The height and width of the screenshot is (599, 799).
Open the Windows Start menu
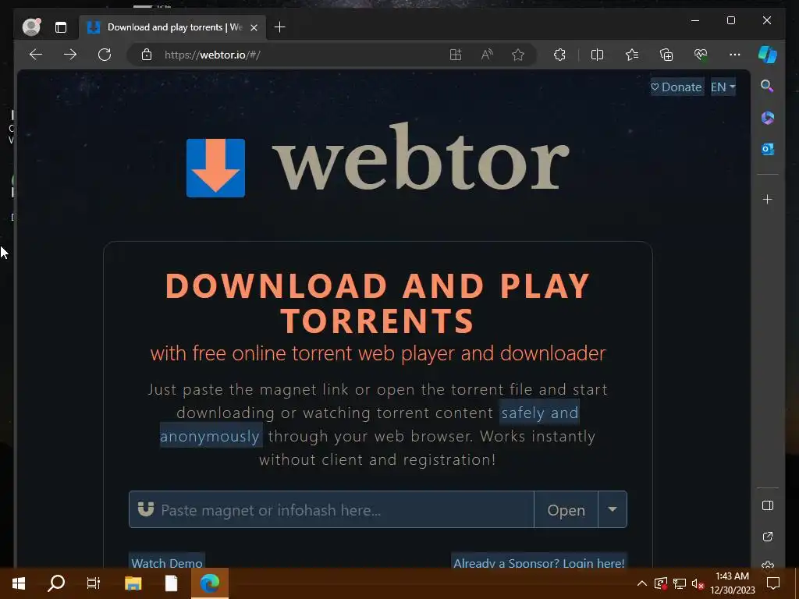(x=19, y=583)
